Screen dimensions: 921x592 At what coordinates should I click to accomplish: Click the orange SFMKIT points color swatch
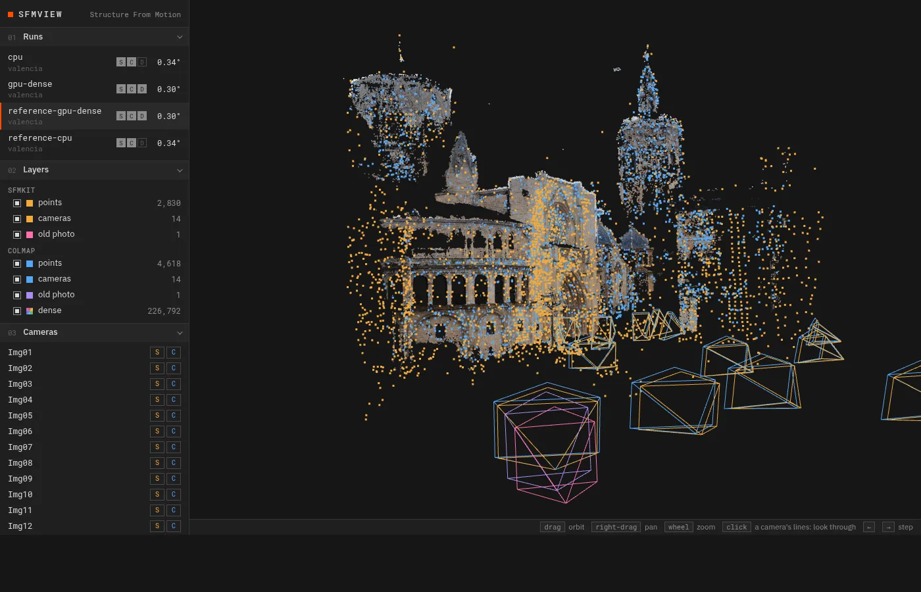point(30,203)
